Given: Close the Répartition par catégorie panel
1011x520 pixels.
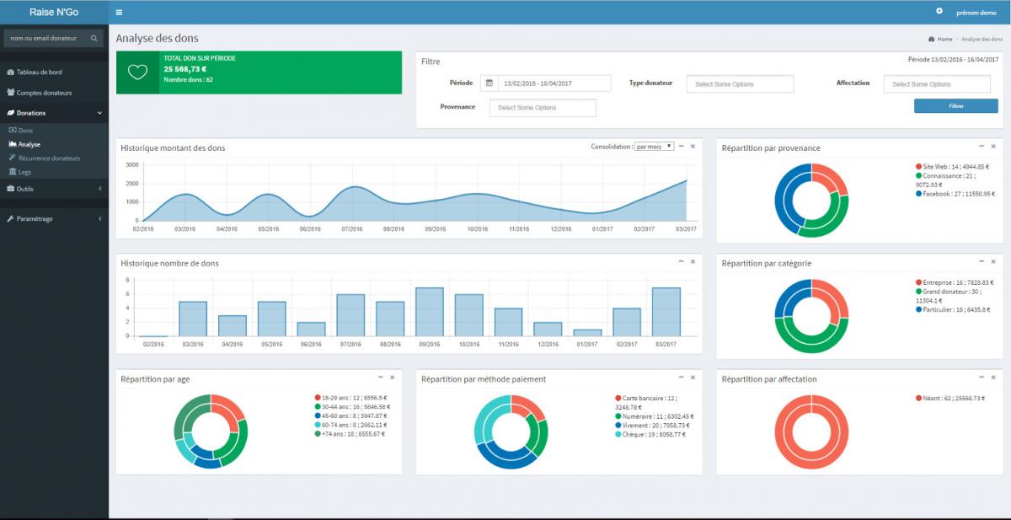Looking at the screenshot, I should [x=994, y=261].
